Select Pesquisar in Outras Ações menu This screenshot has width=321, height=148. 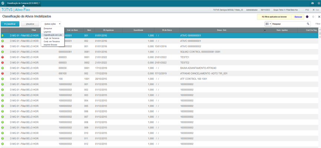pos(48,28)
